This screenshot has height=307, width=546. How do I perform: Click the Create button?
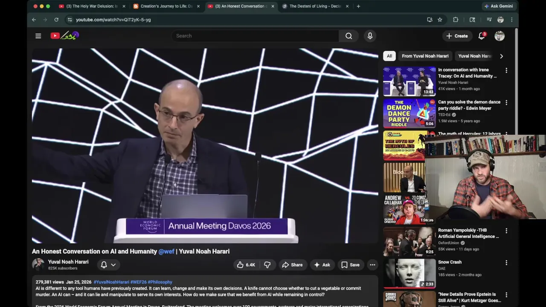tap(457, 36)
